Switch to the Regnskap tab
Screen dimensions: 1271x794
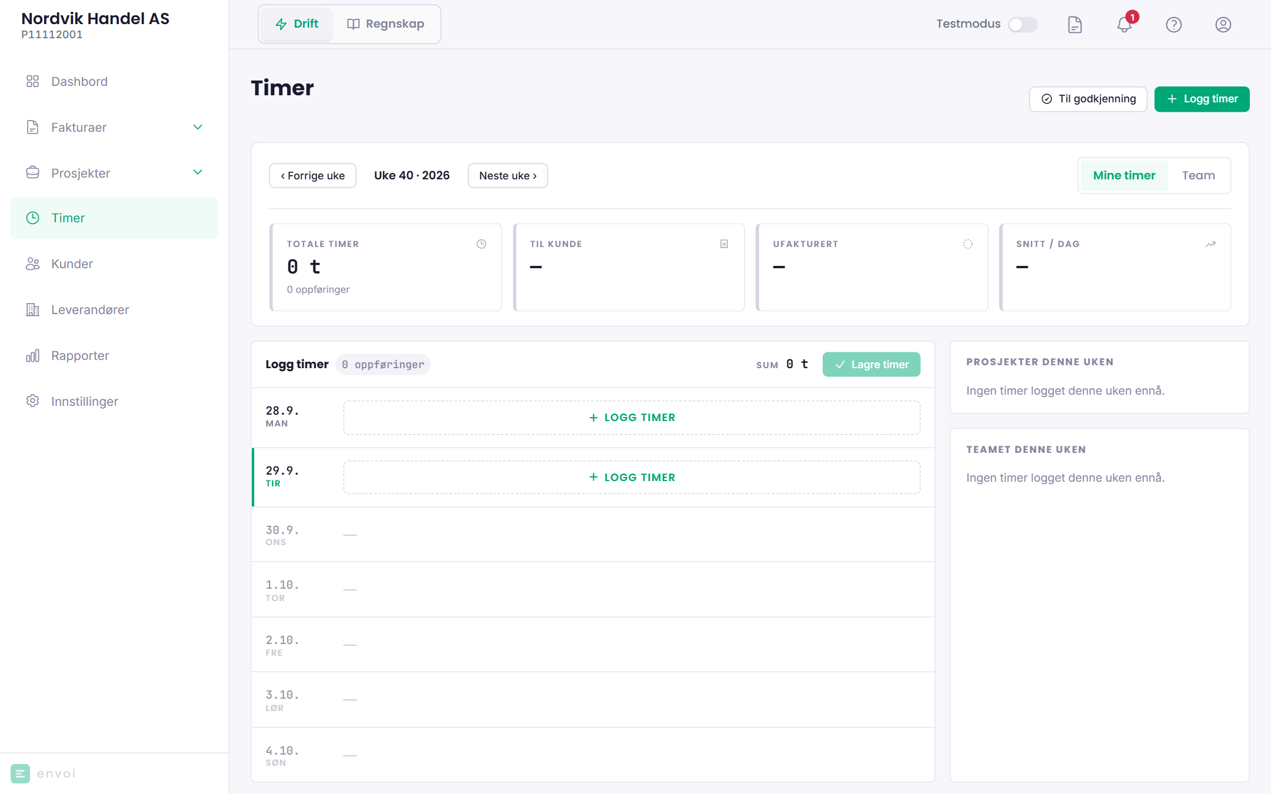(385, 24)
